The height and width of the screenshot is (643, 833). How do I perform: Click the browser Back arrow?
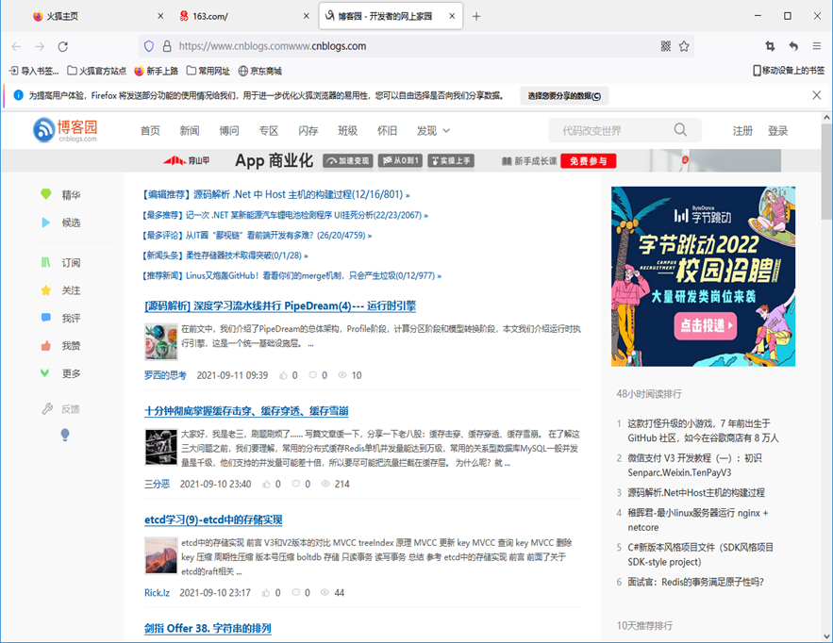tap(16, 47)
